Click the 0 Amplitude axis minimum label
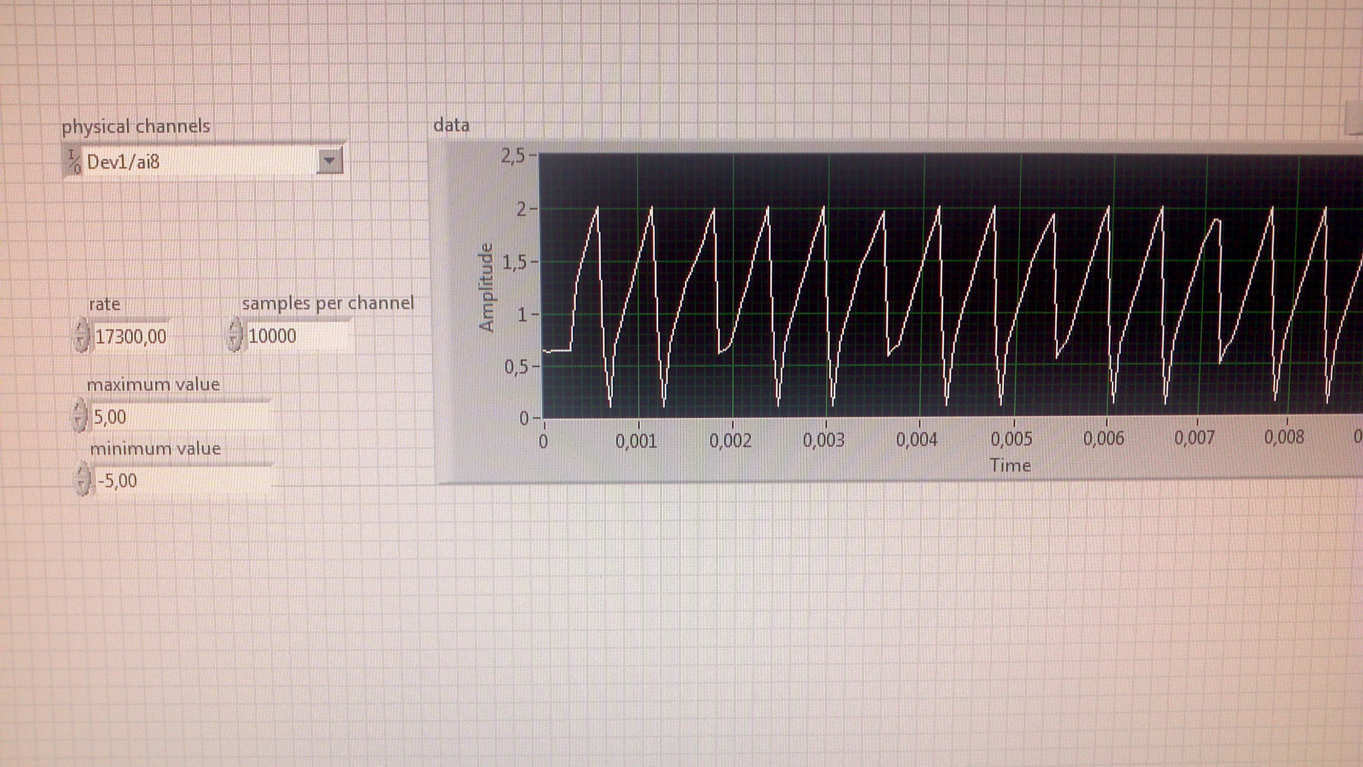Image resolution: width=1363 pixels, height=767 pixels. click(523, 418)
